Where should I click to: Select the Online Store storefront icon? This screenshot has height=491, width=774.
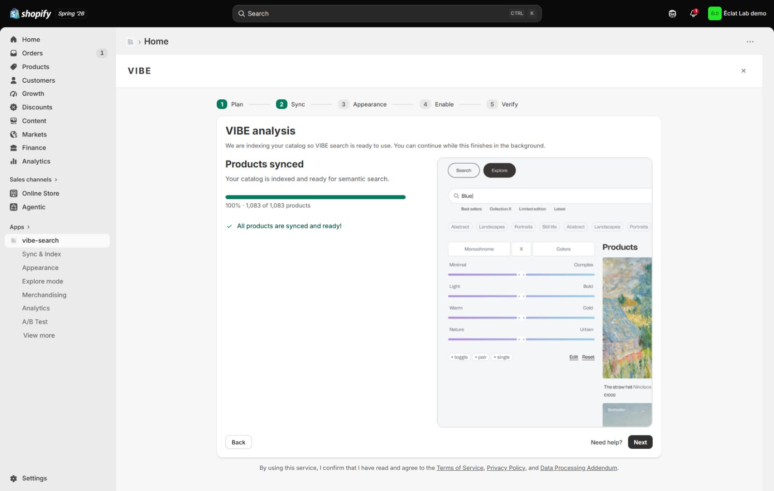pos(14,193)
